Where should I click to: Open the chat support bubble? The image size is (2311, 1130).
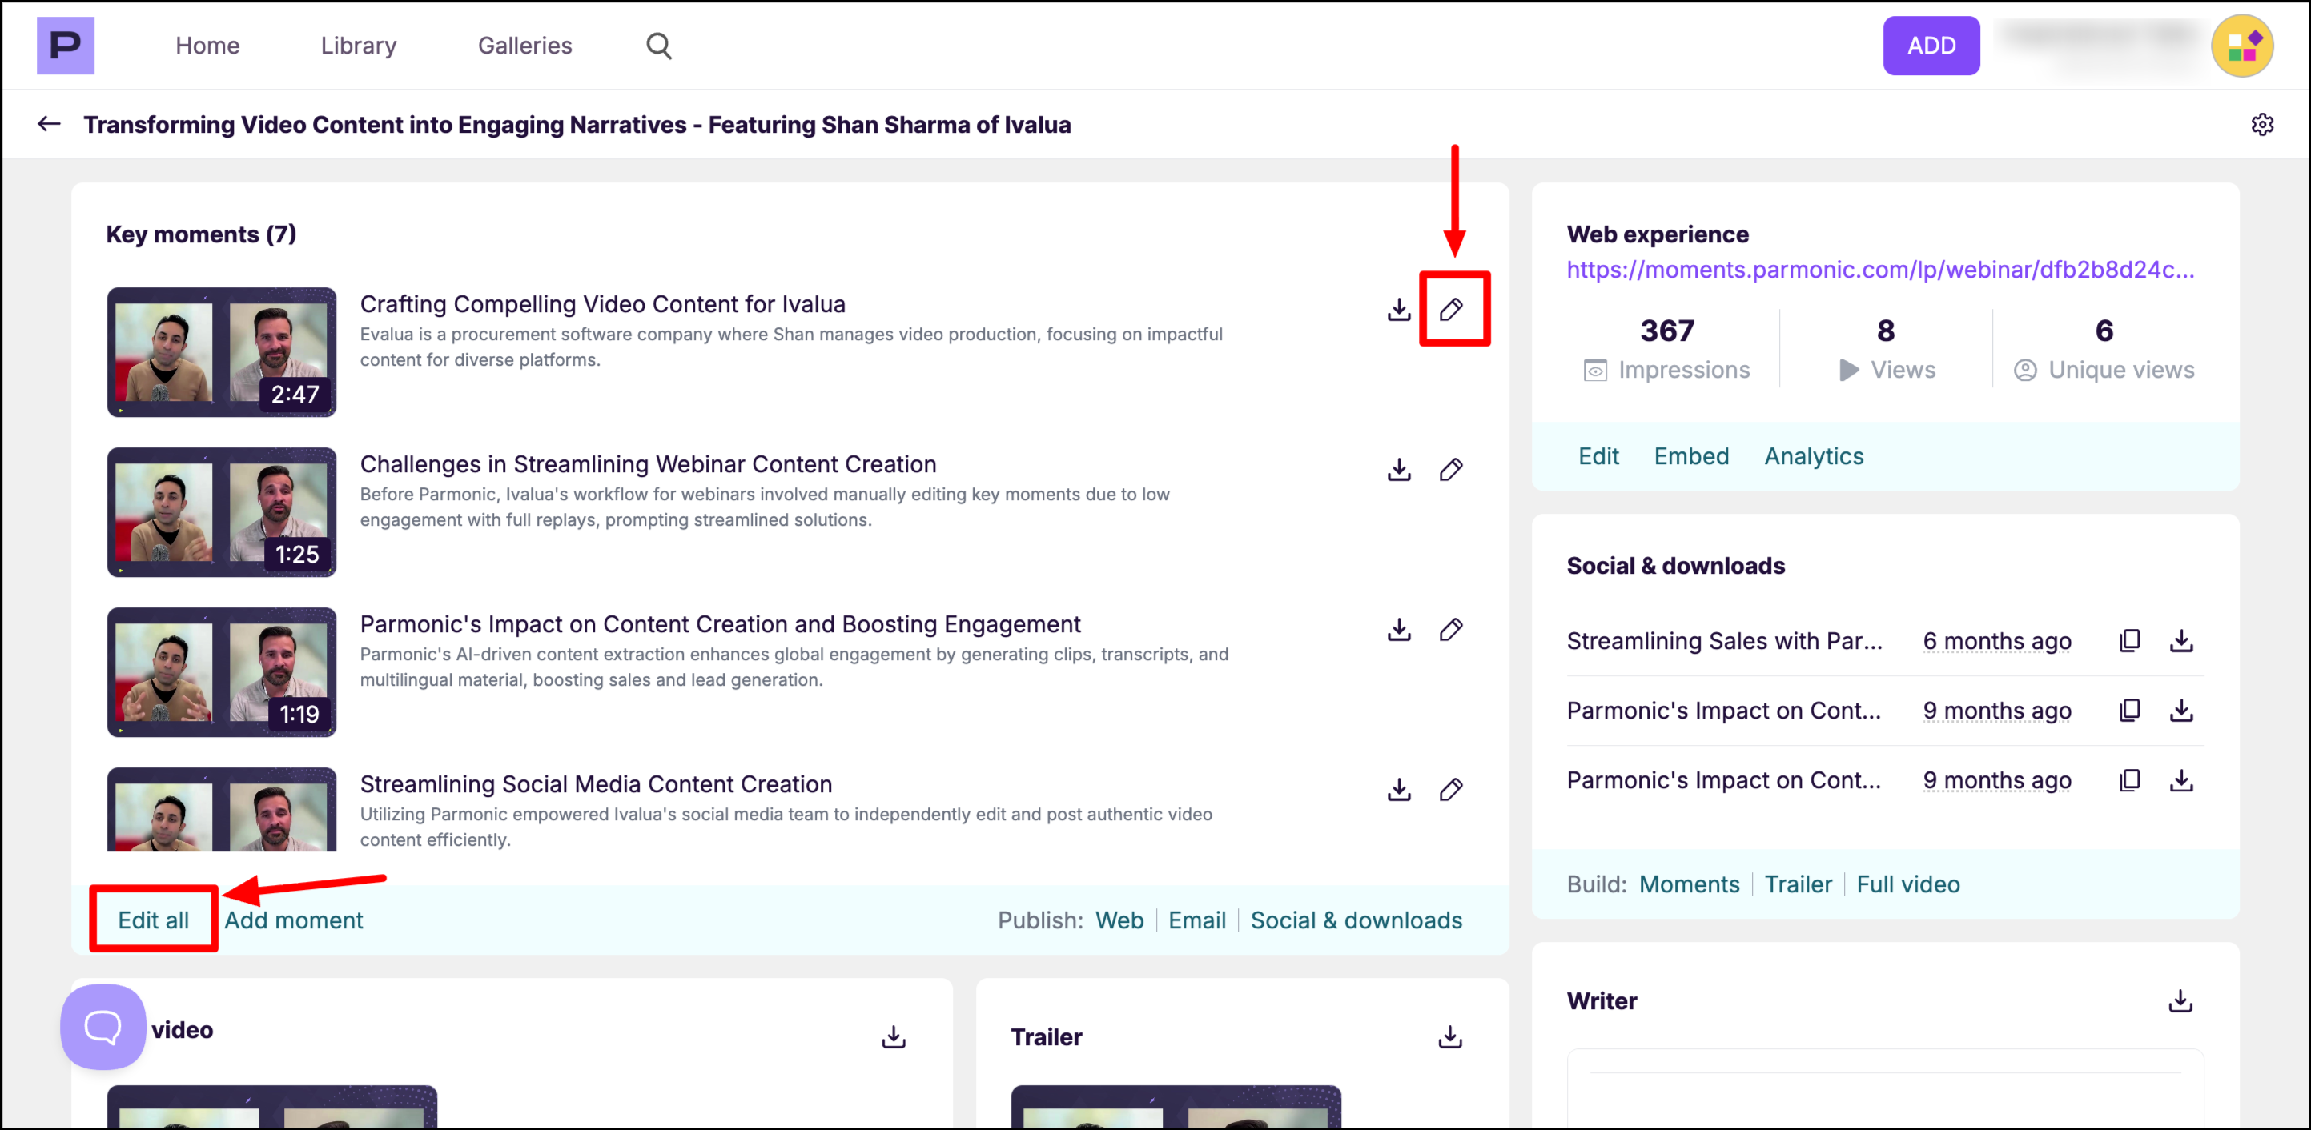[103, 1026]
